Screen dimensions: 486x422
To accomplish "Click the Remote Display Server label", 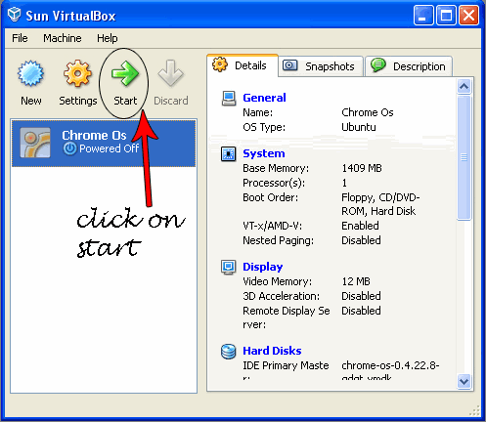I will pos(287,317).
